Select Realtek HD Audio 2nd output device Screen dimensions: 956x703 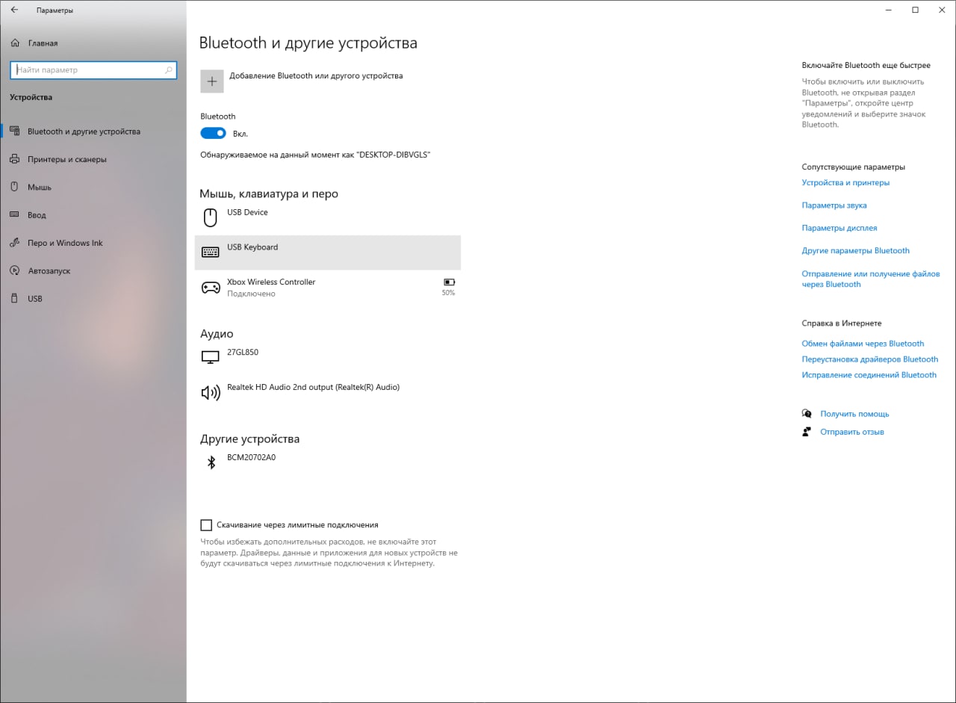click(328, 393)
